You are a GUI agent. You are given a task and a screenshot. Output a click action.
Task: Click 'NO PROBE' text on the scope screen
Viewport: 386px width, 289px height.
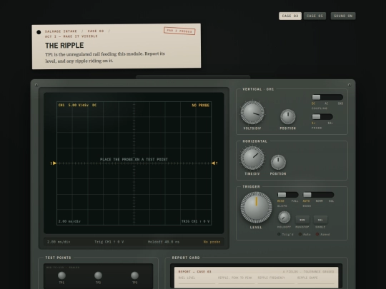tap(201, 105)
